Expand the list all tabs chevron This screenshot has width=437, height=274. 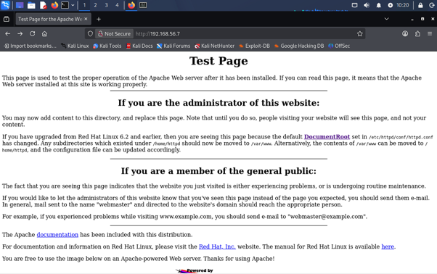pos(387,19)
